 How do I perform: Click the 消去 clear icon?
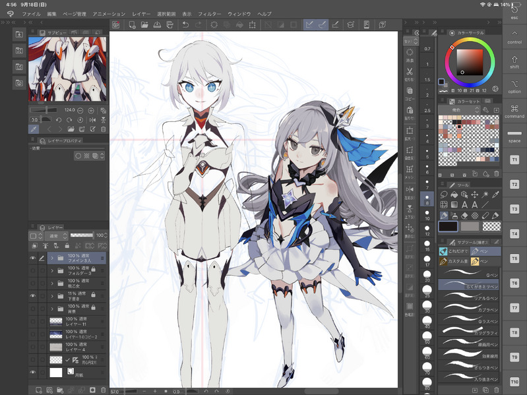coord(410,55)
